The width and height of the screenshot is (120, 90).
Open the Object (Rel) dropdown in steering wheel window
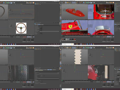click(x=24, y=42)
